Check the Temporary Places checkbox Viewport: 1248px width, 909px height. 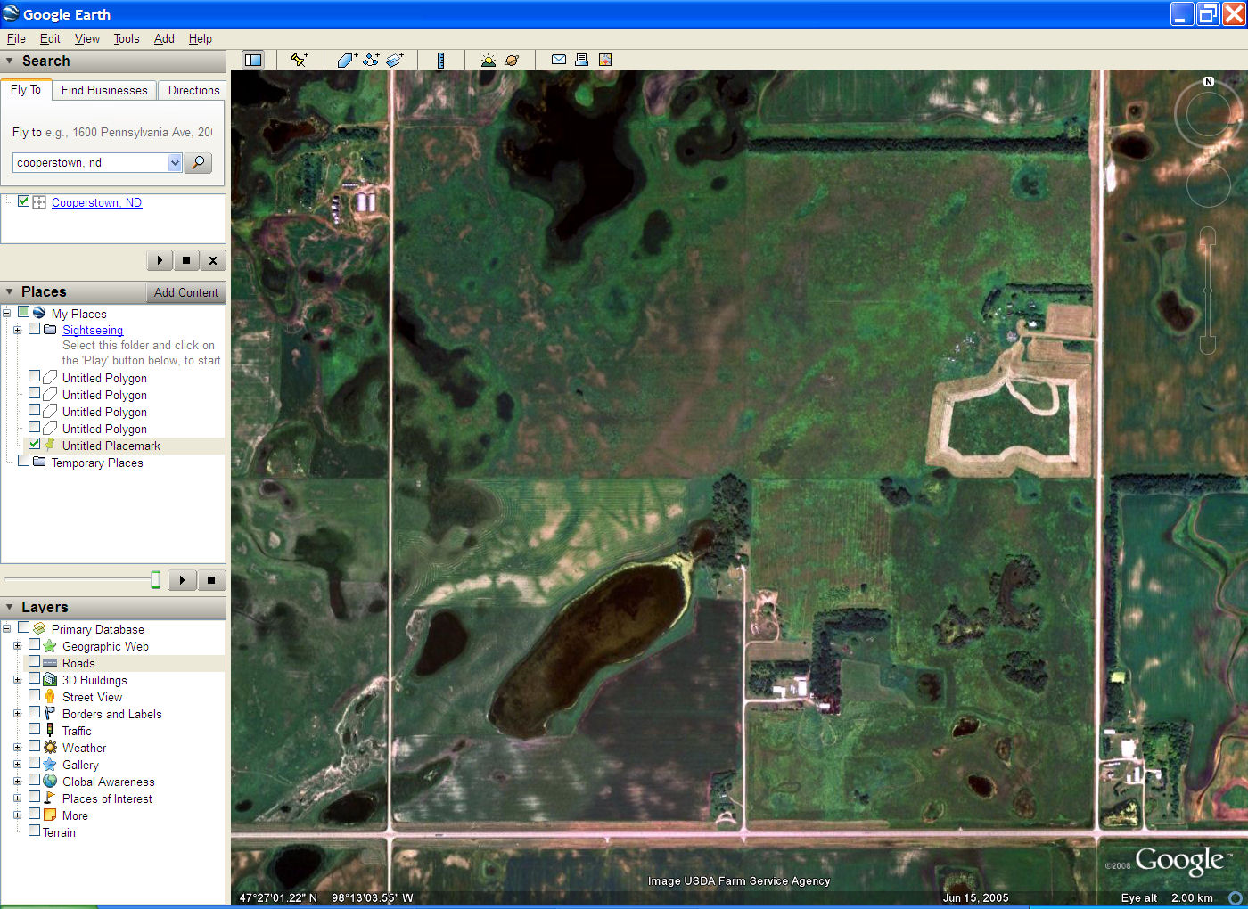[23, 461]
